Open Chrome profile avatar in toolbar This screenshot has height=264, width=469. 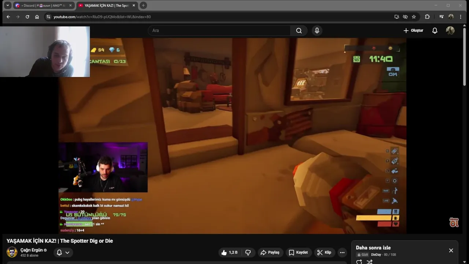451,16
